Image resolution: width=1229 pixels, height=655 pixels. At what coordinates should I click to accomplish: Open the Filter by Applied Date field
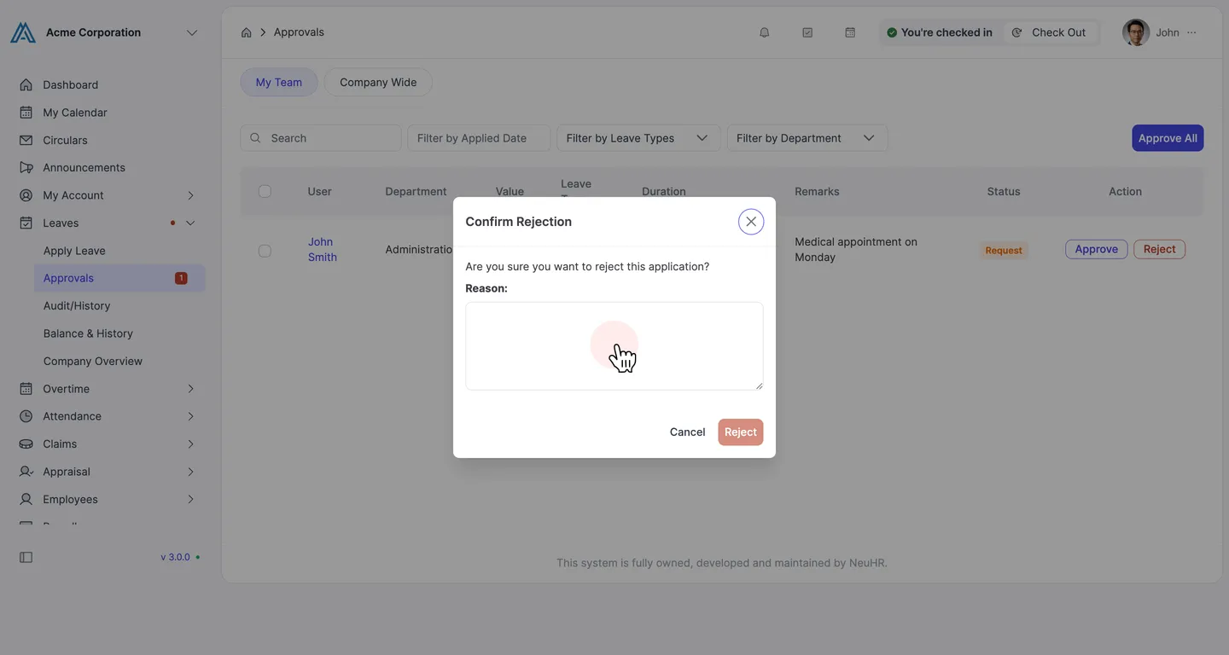[479, 138]
